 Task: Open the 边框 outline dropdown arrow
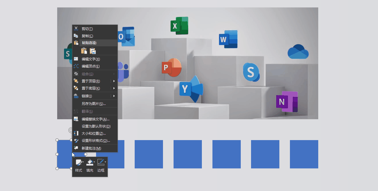pyautogui.click(x=105, y=162)
